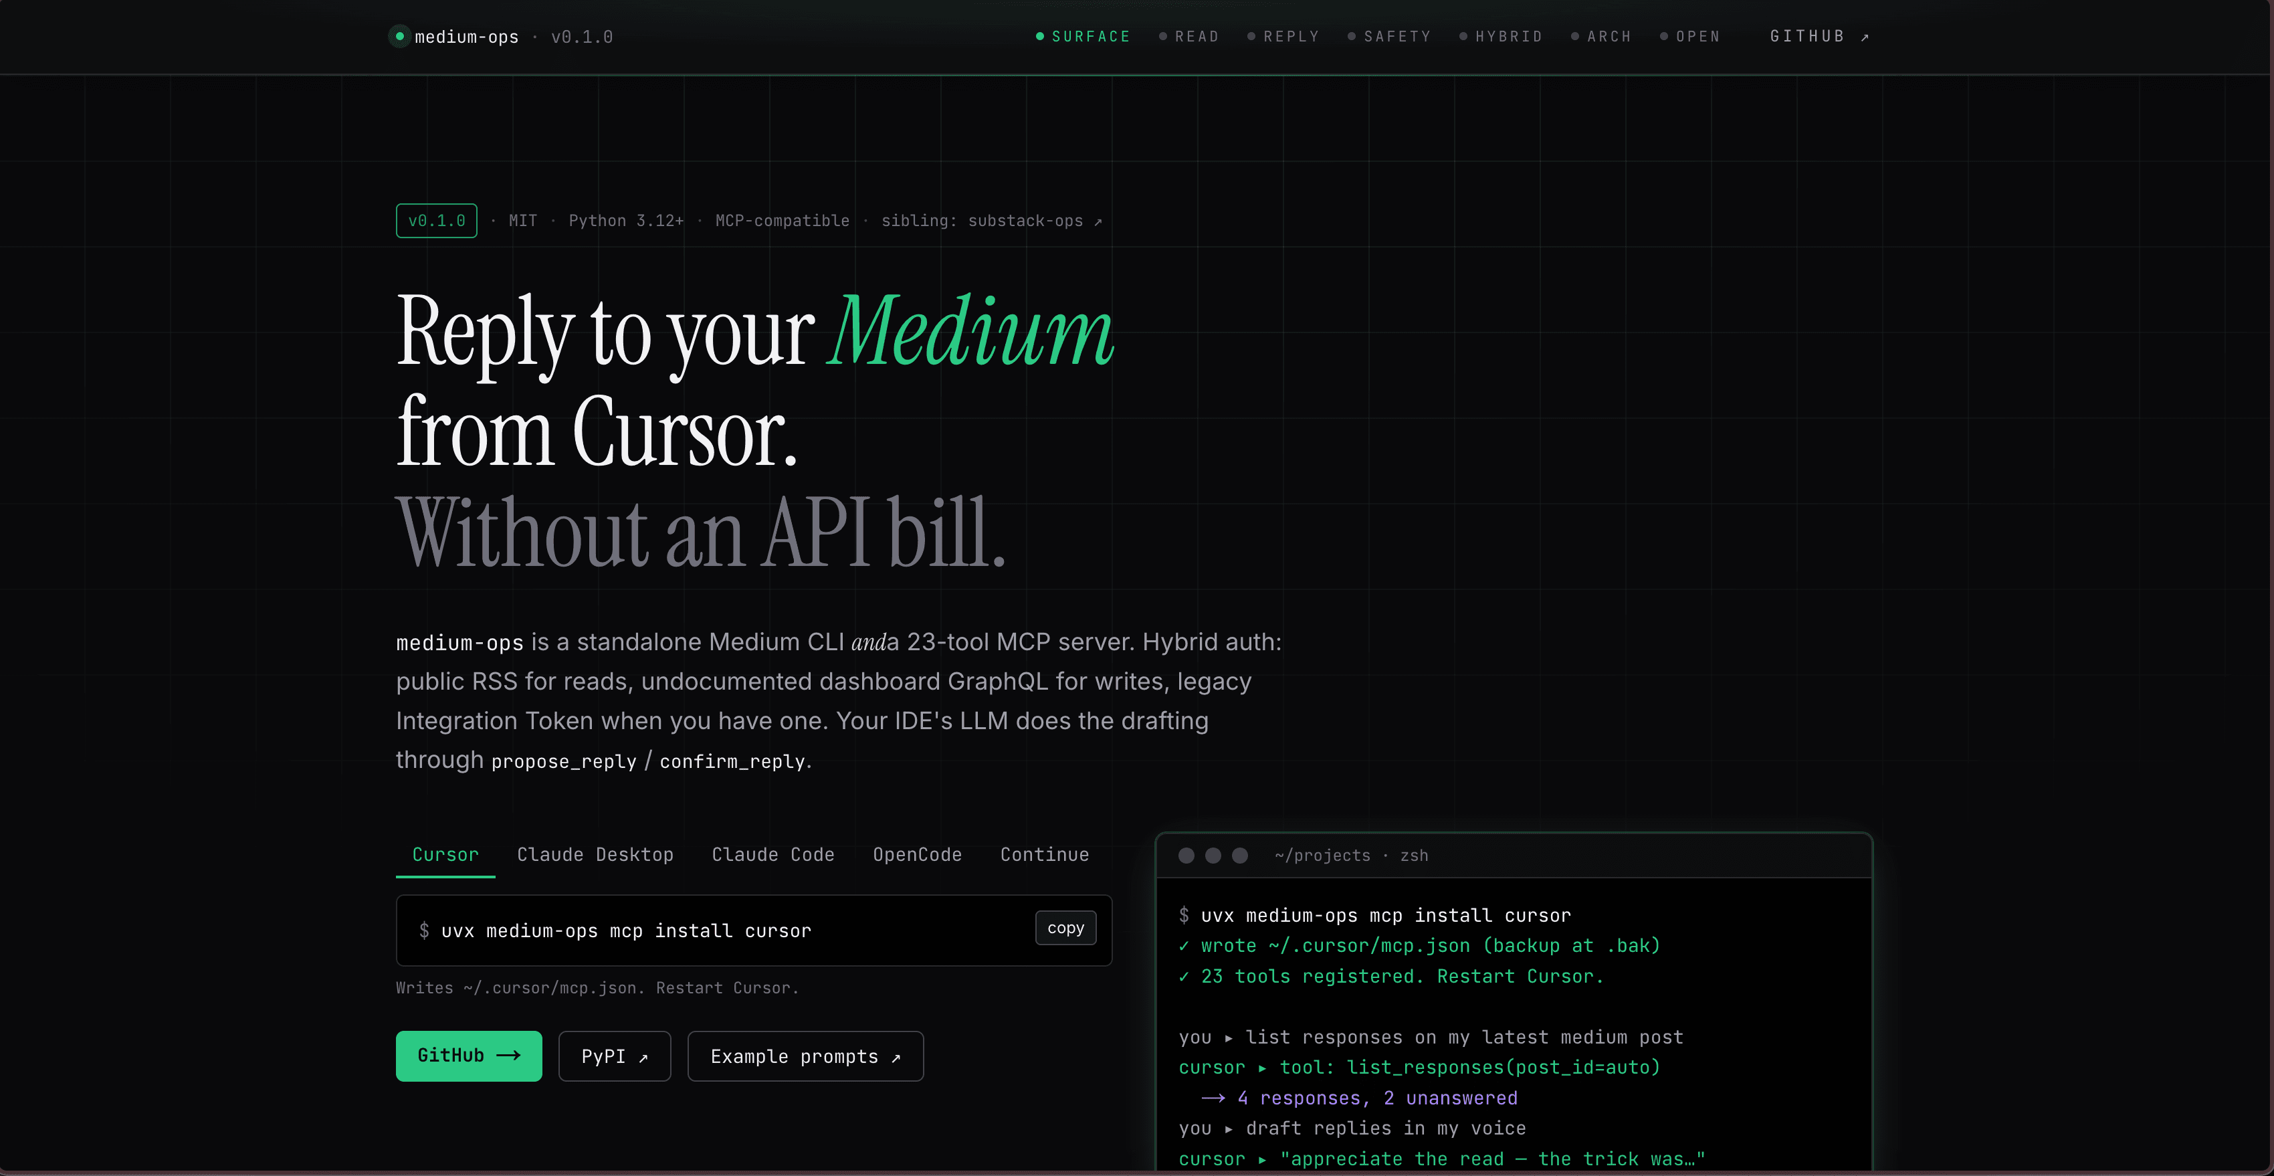Click the first terminal window dot
2274x1176 pixels.
(x=1186, y=856)
